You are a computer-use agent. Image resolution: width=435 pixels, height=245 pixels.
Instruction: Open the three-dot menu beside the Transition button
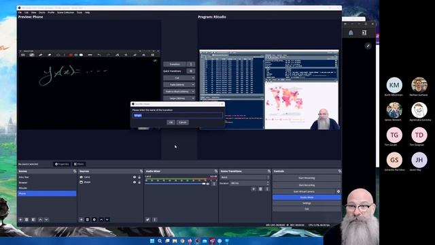(x=191, y=64)
